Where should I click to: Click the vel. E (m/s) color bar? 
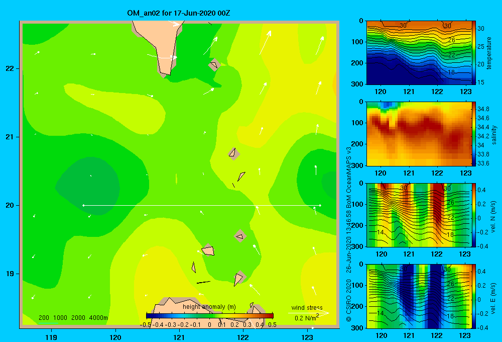474,296
